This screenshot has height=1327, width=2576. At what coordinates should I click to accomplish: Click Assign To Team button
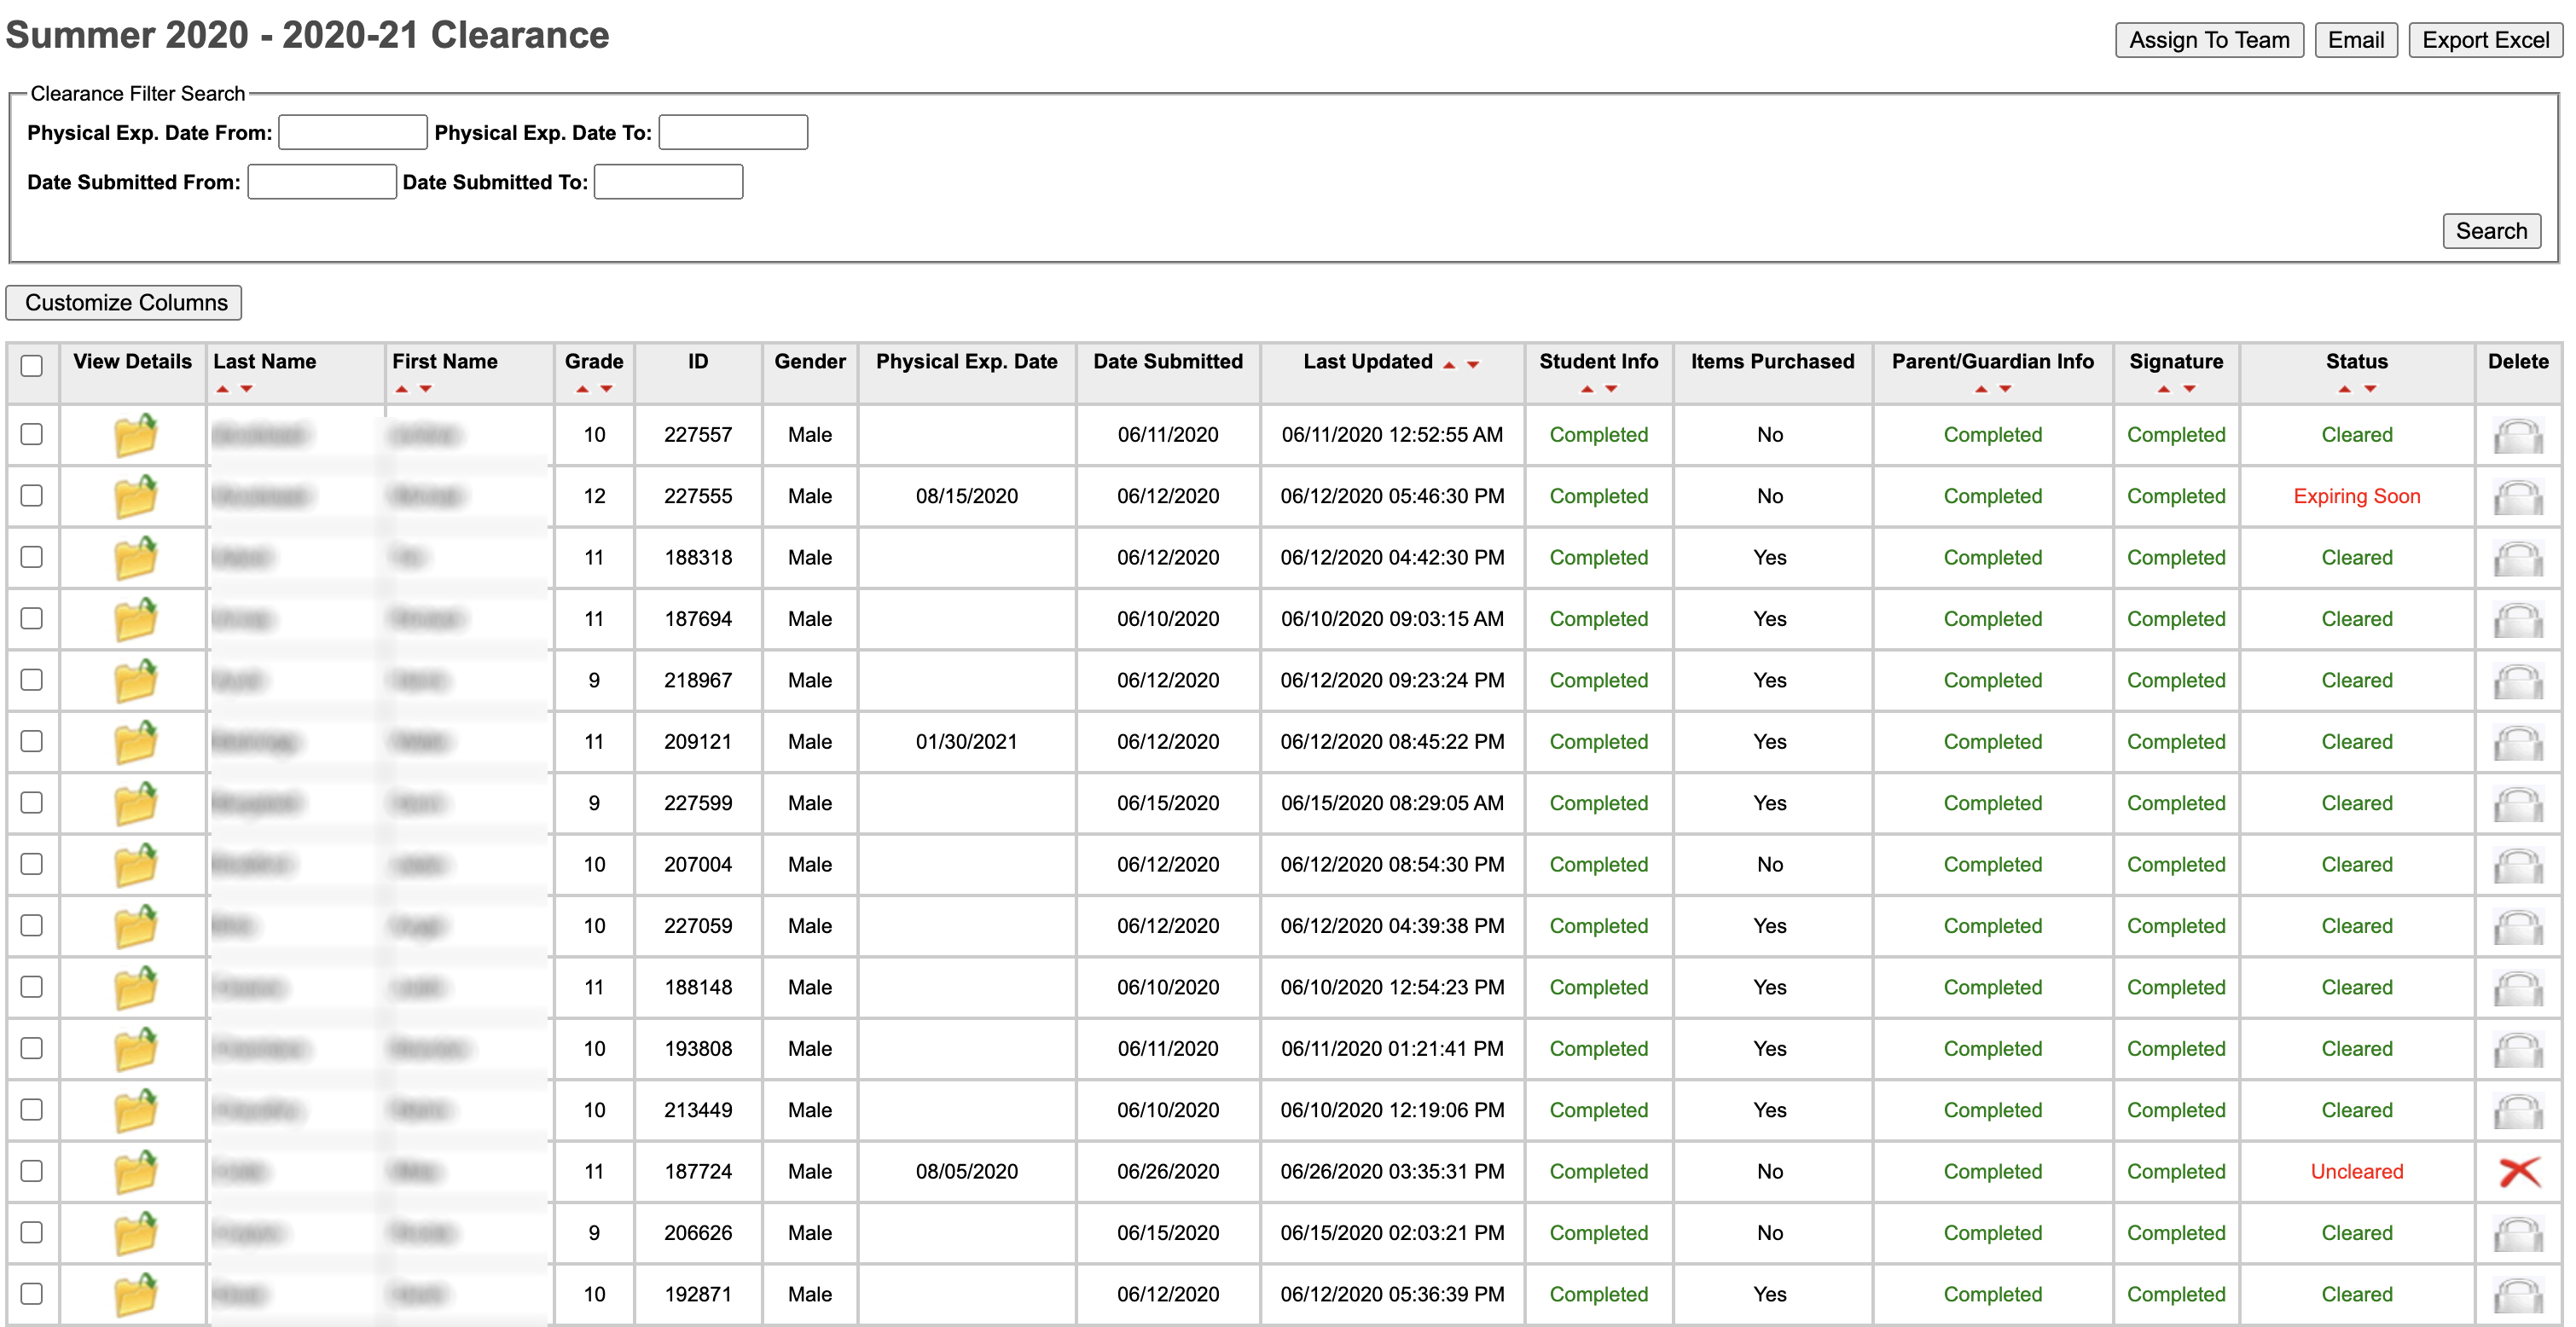point(2208,40)
